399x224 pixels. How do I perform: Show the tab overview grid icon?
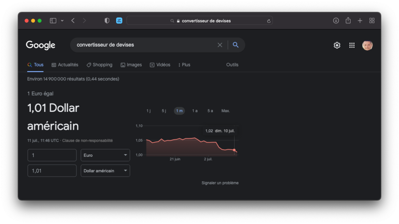point(372,21)
